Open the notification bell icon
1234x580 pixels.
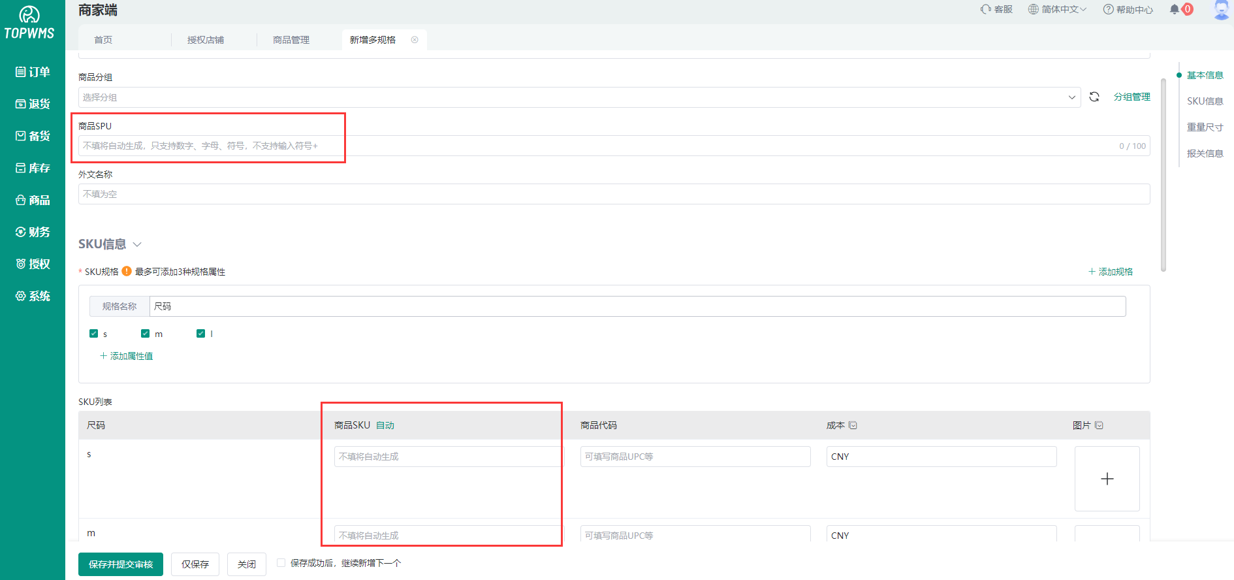1175,9
